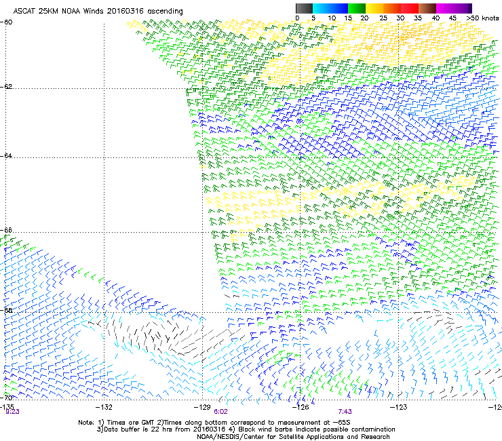
Task: Click the cyan-to-blue 5-15 knots legend segment
Action: coord(330,8)
